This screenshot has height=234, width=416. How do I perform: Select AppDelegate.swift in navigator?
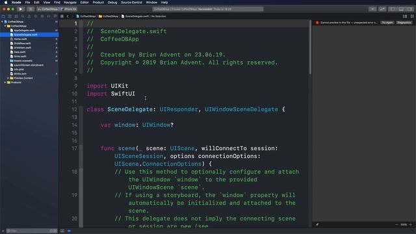click(24, 31)
